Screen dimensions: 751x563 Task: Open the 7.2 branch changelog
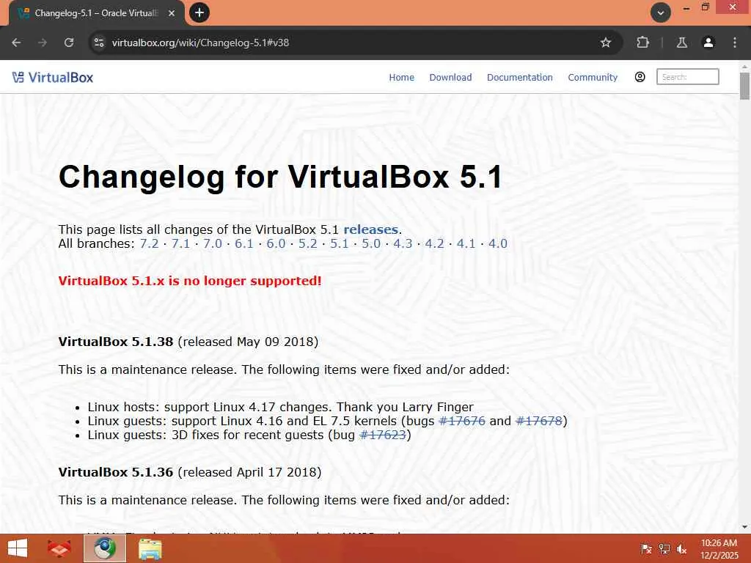(149, 243)
